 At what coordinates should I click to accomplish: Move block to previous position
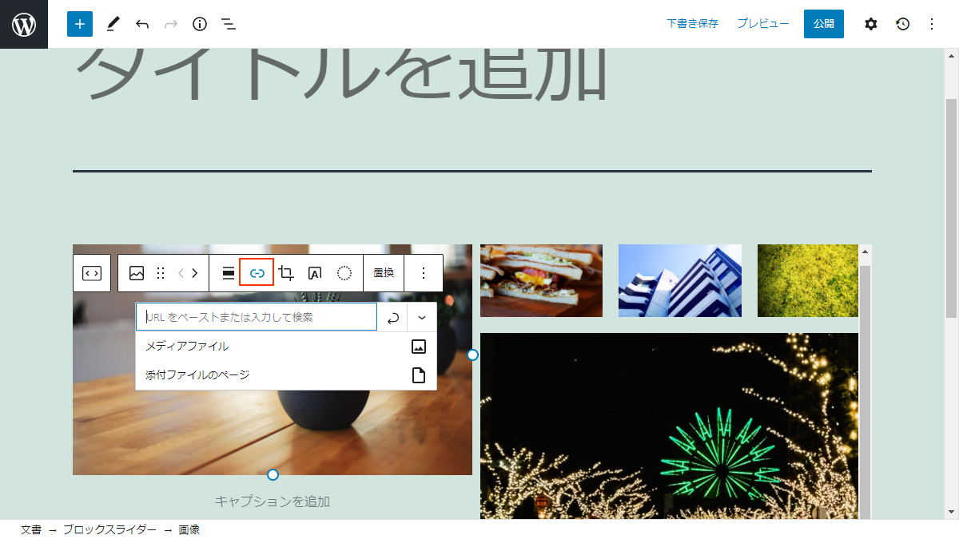point(181,273)
